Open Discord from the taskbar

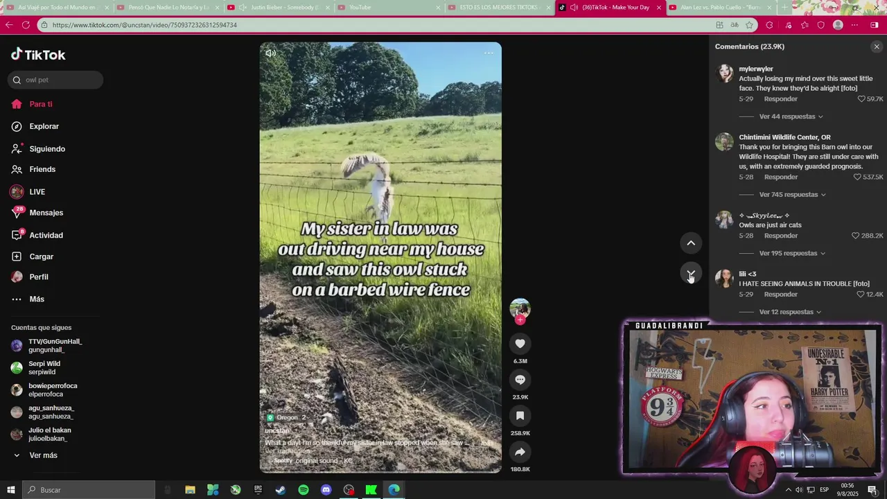[326, 490]
